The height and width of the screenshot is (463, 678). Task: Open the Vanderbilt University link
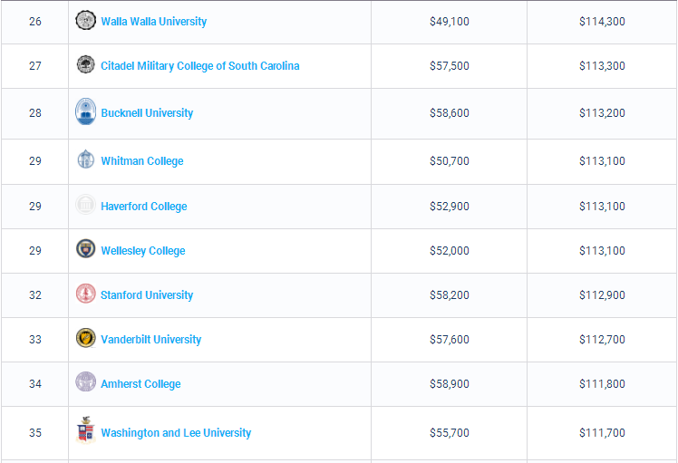pos(150,340)
